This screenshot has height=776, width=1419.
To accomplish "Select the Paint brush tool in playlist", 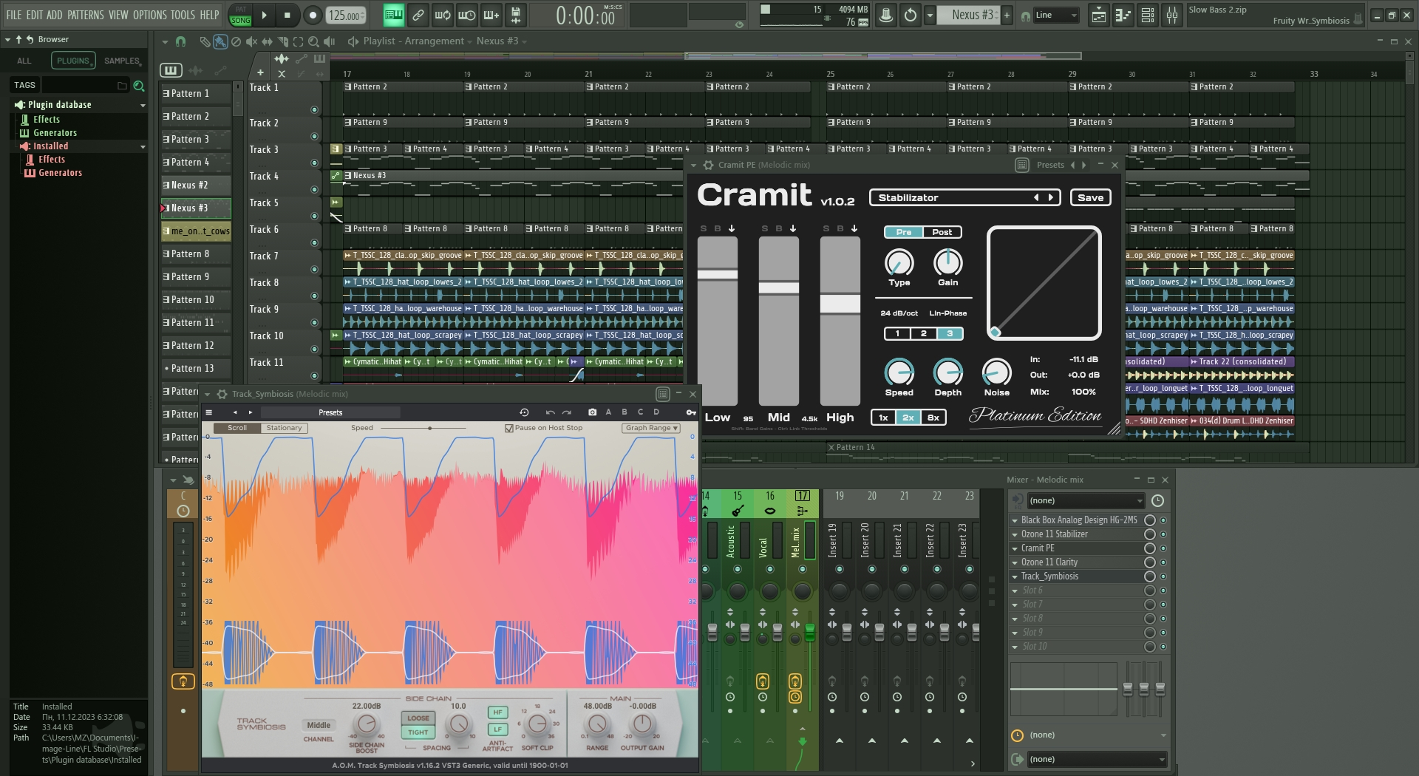I will pos(220,41).
